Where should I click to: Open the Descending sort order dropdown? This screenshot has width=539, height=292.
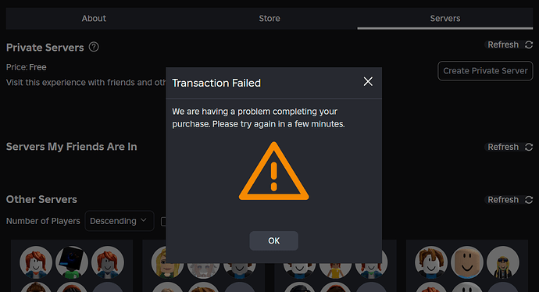point(120,221)
